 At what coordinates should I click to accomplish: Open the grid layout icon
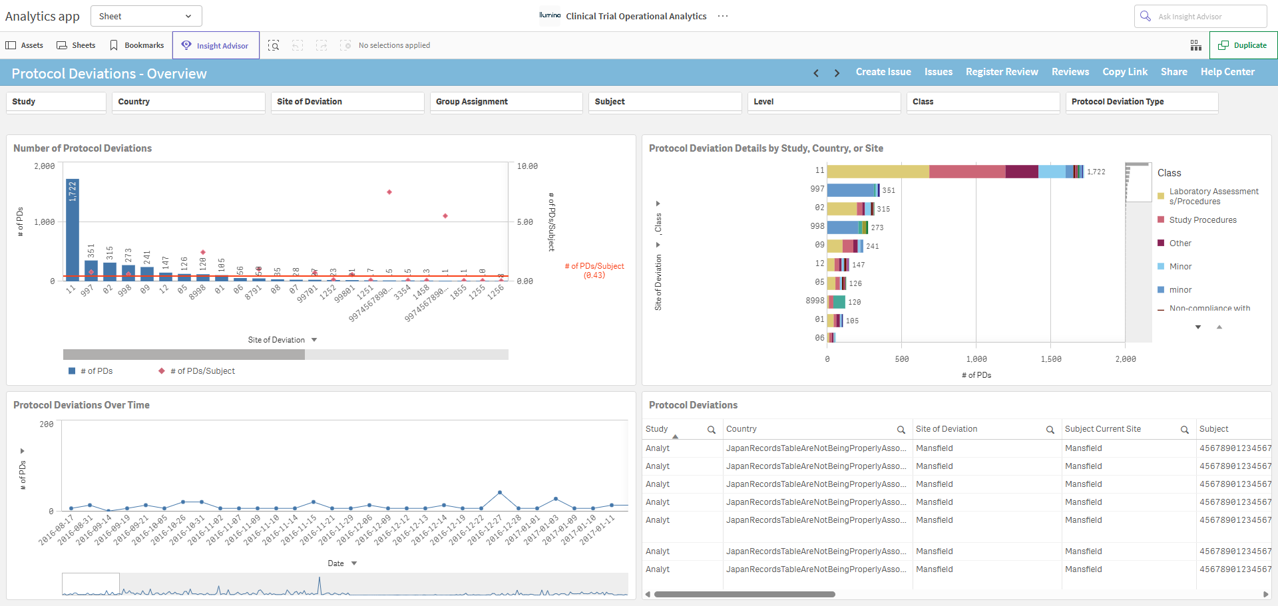(1196, 45)
